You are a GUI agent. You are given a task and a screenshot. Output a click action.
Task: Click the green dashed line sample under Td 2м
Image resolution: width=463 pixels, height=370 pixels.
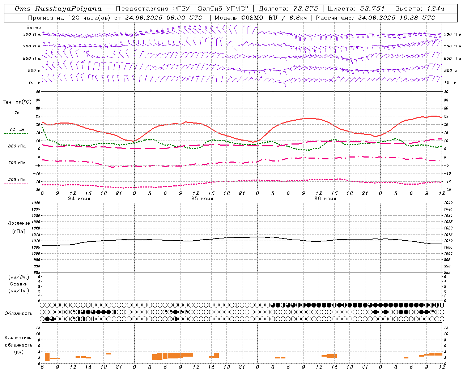pos(16,133)
